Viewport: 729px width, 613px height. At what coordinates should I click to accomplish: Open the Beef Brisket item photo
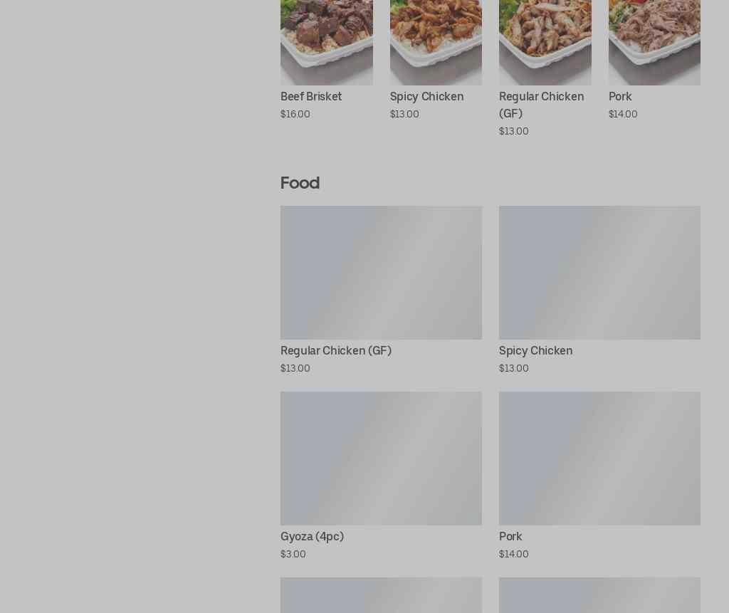coord(326,42)
